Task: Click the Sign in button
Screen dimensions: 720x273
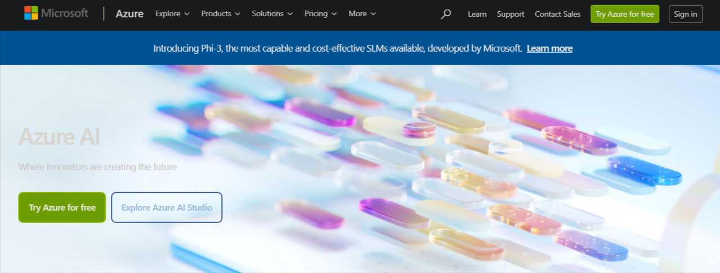Action: click(686, 14)
